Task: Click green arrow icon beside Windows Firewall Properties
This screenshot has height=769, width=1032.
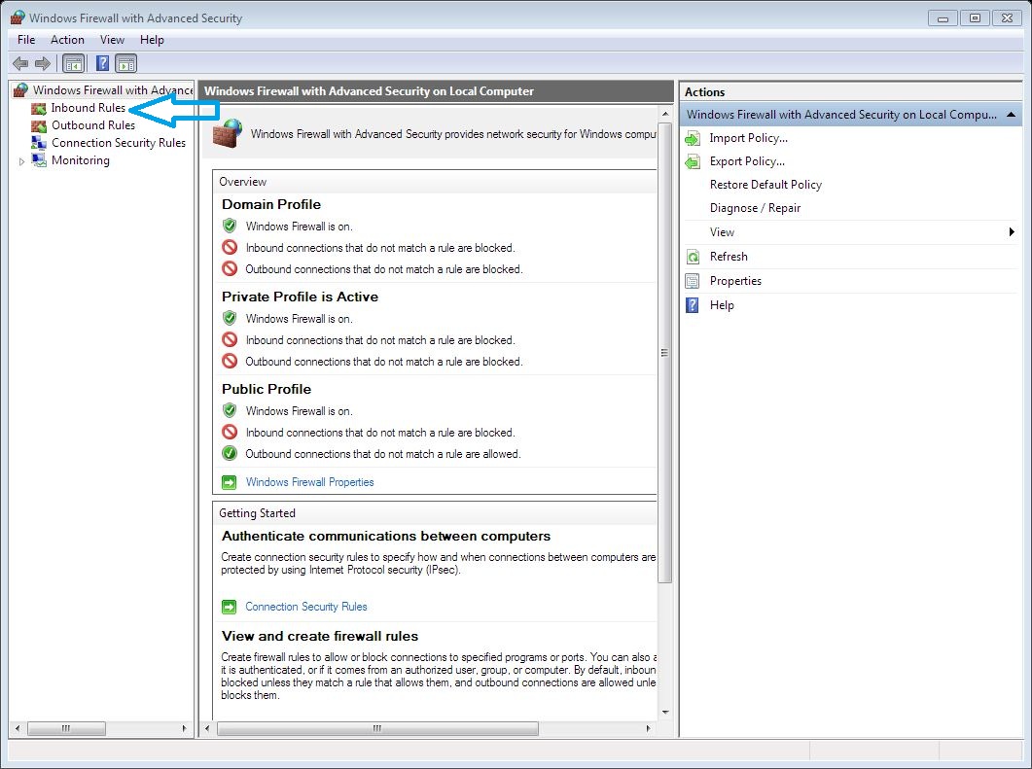Action: tap(229, 482)
